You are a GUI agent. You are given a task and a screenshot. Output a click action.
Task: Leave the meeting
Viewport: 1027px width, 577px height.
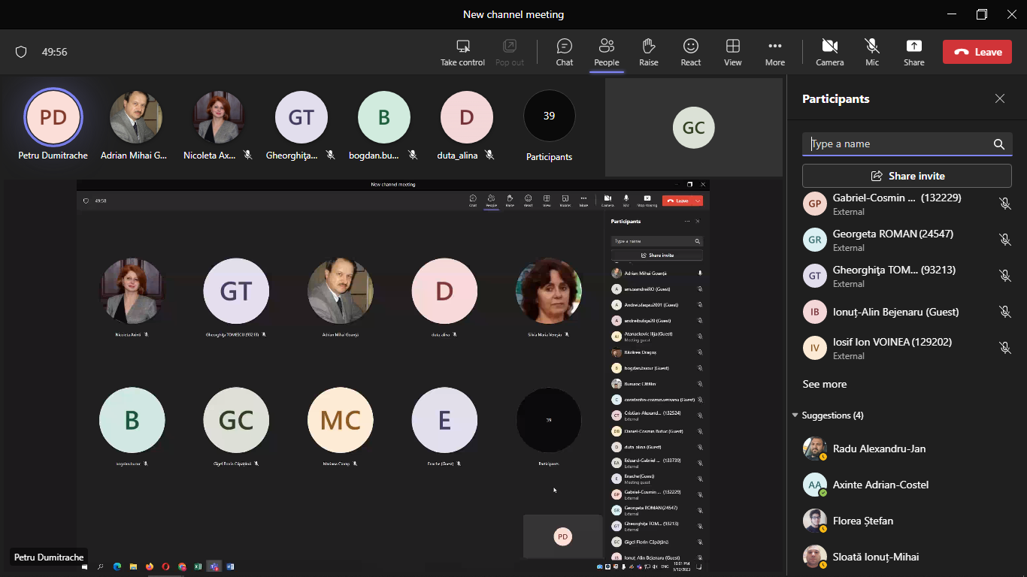[977, 52]
